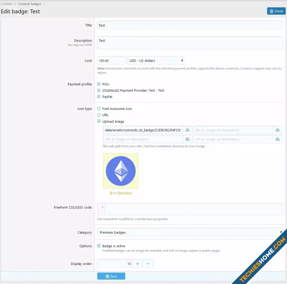Select URL icon type
This screenshot has height=284, width=287.
coord(99,115)
